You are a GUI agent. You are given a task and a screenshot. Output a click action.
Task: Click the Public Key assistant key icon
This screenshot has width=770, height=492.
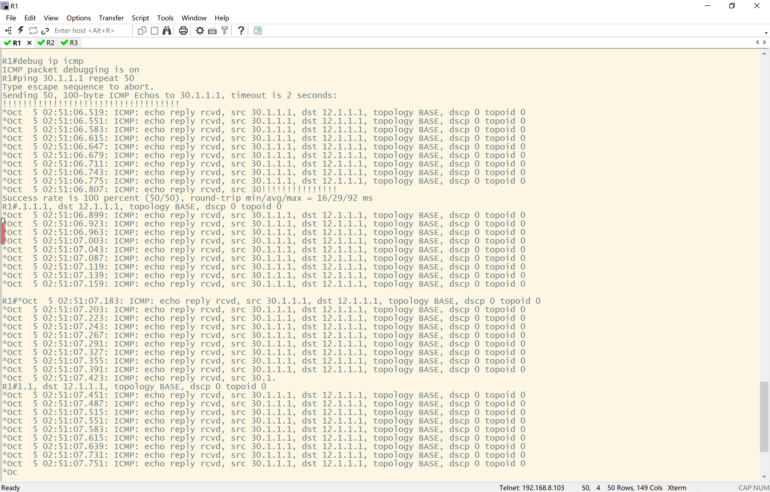(225, 30)
